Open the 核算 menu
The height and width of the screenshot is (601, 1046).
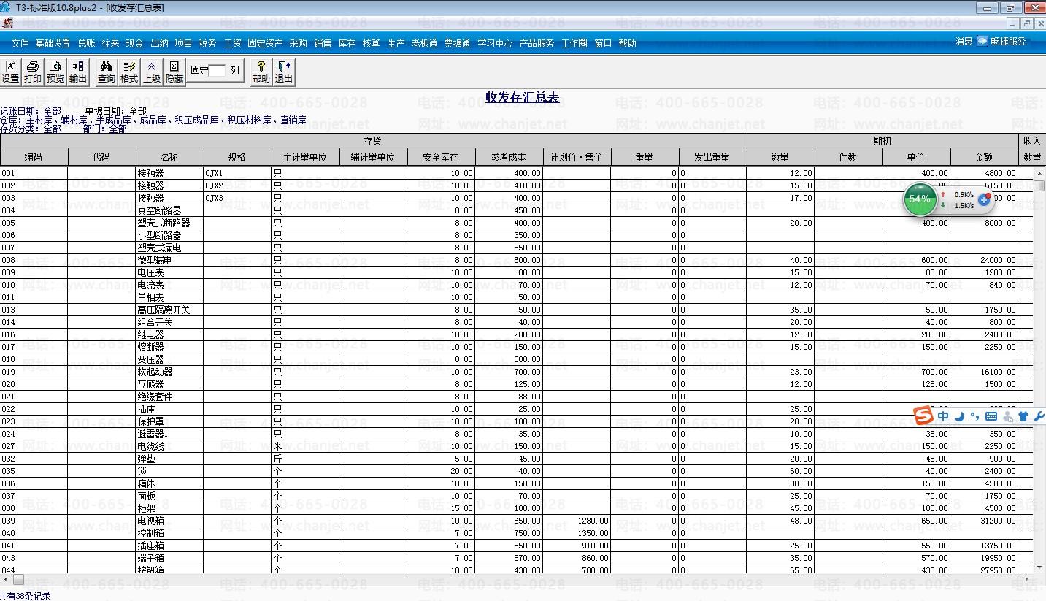(371, 43)
